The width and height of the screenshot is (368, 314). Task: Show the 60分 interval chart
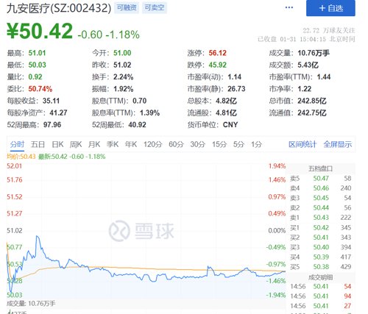click(176, 144)
